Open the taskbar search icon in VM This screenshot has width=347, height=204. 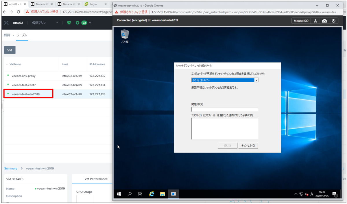(130, 194)
